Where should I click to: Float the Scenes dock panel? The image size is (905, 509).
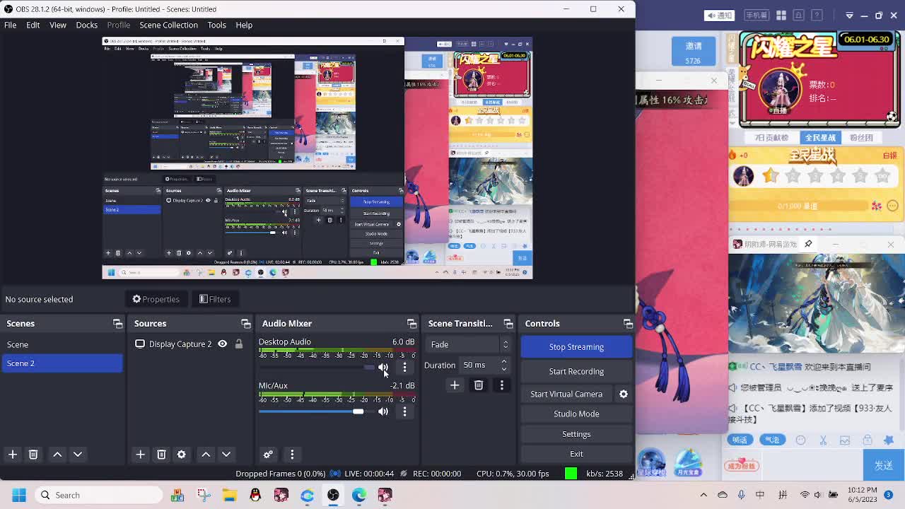click(x=117, y=324)
